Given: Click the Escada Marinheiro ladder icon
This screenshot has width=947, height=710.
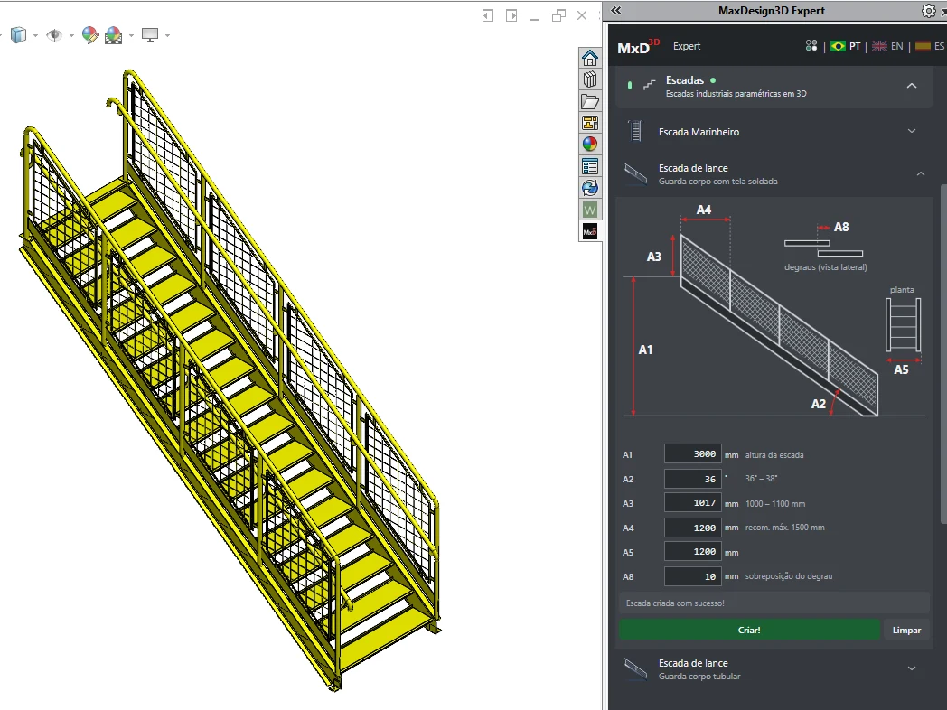Looking at the screenshot, I should click(x=634, y=131).
